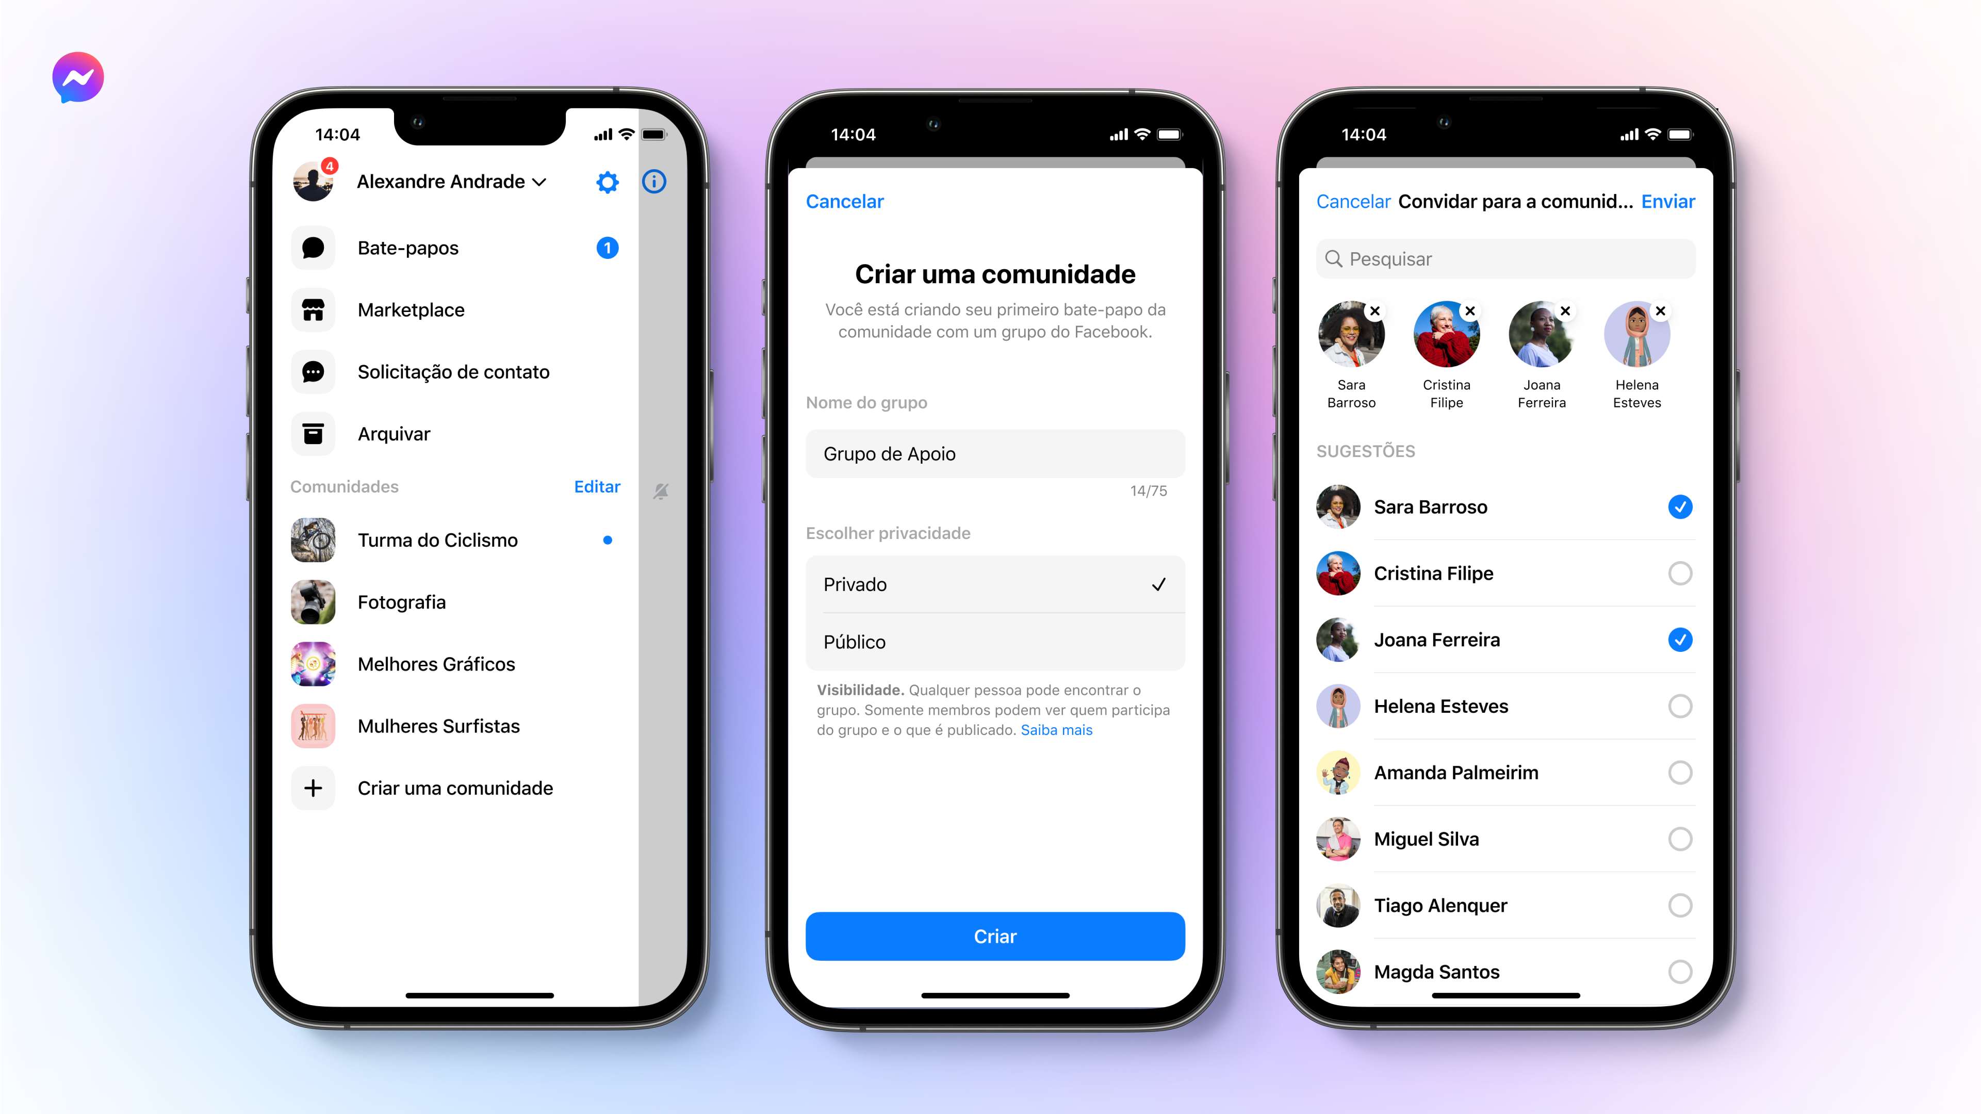Tap the Messenger info icon
Screen dimensions: 1981x1114
[x=654, y=181]
